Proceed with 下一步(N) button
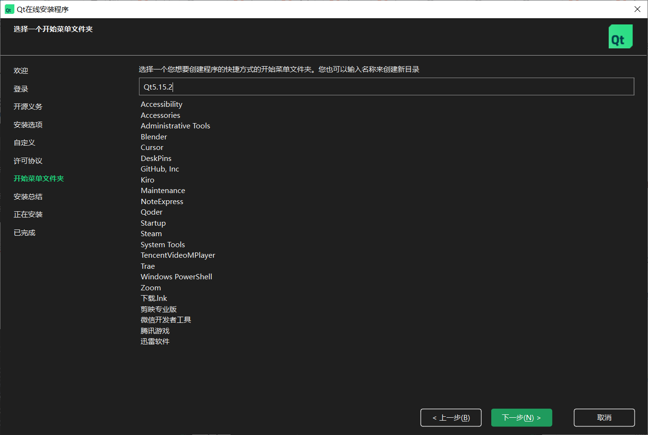This screenshot has width=648, height=435. [521, 418]
